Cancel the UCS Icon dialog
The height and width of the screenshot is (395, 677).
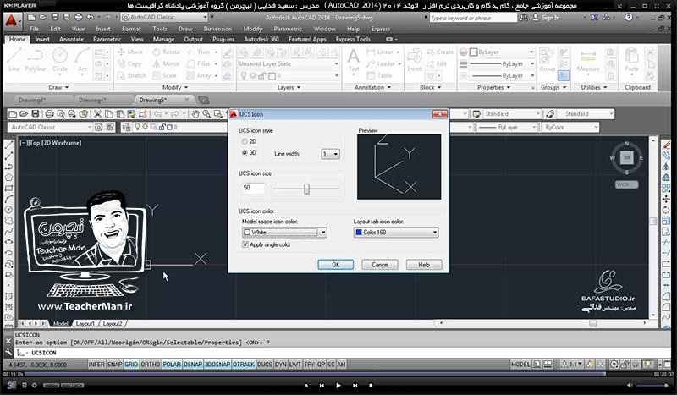coord(380,265)
